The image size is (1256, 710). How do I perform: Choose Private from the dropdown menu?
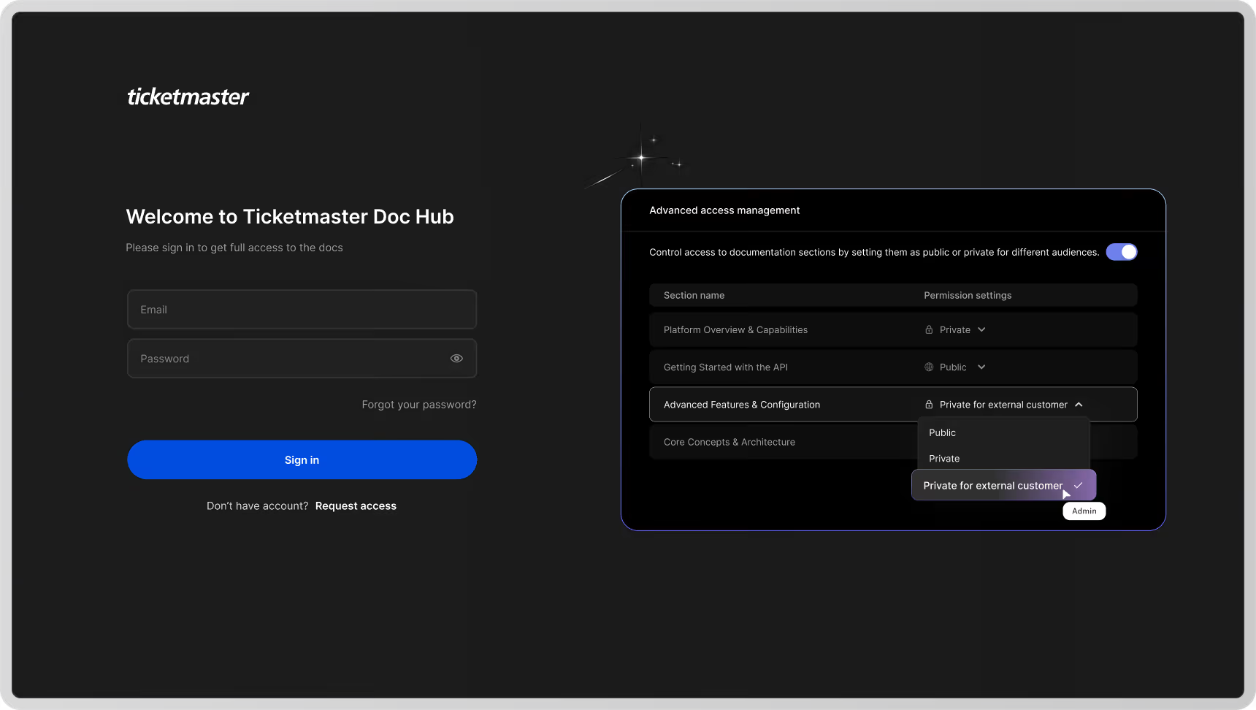click(x=944, y=459)
